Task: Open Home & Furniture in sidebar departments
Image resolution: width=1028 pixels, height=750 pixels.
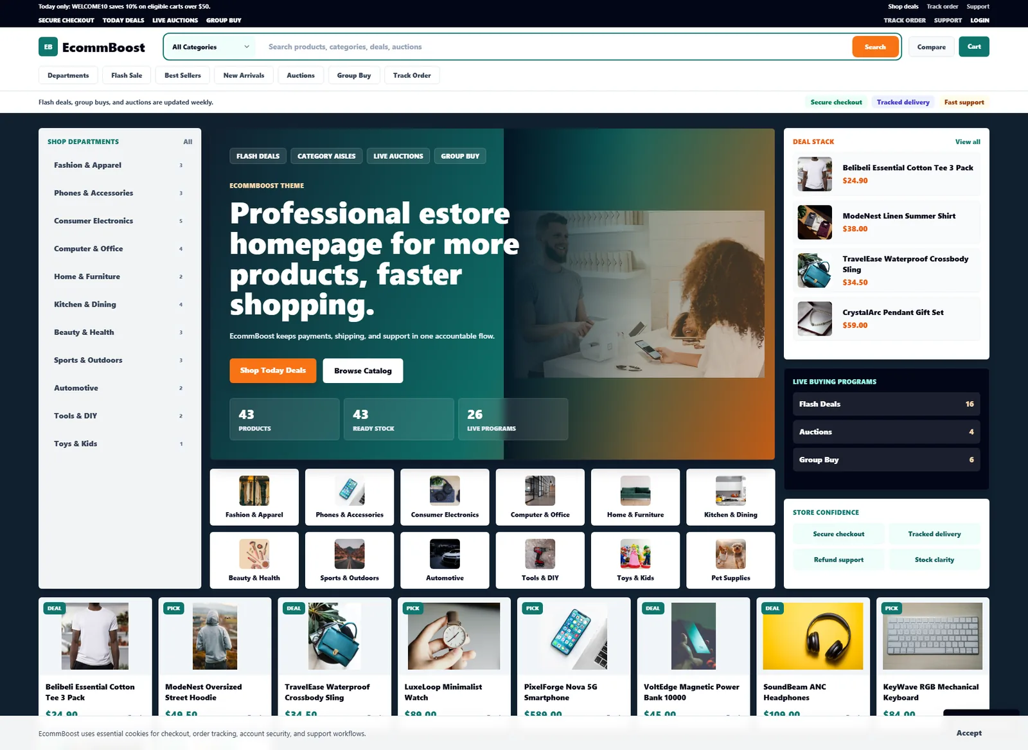Action: pos(118,276)
